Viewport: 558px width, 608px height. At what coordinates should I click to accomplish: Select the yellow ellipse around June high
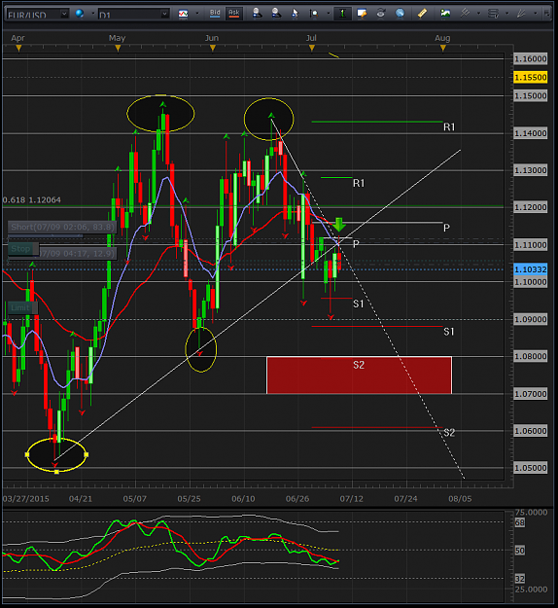[269, 119]
